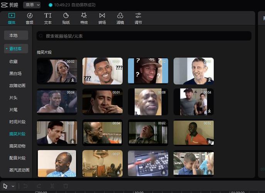Image resolution: width=265 pixels, height=193 pixels.
Task: Open the 文本 (Text) panel
Action: coord(48,18)
